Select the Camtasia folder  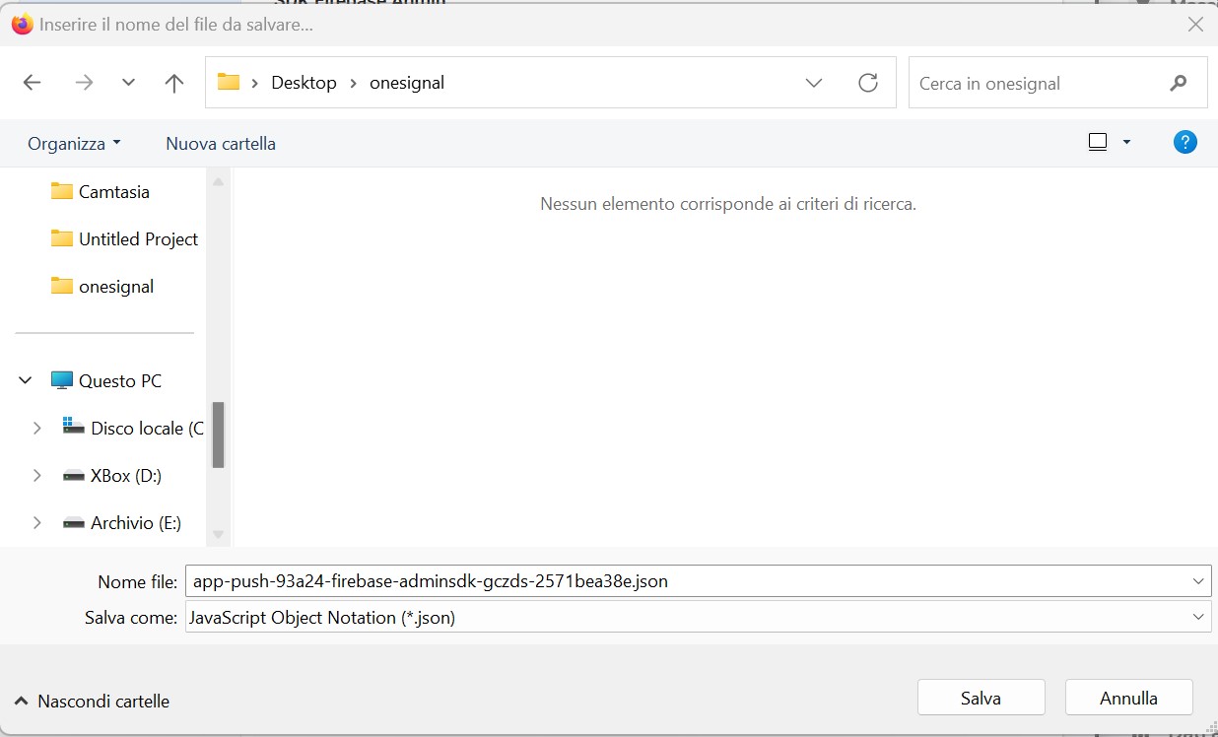click(113, 192)
